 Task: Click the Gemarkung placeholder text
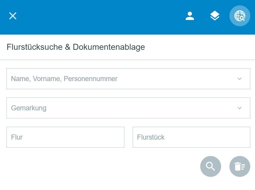point(29,108)
